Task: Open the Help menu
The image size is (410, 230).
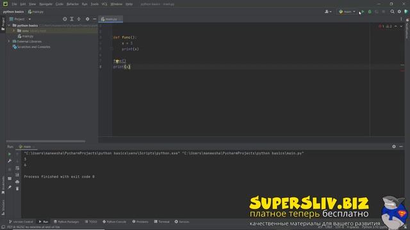Action: point(129,4)
